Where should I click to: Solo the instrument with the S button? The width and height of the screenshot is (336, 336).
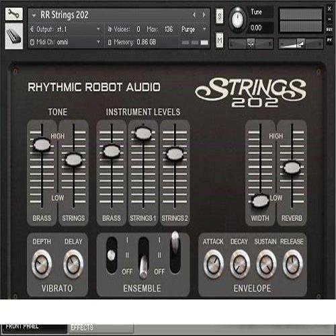[220, 16]
